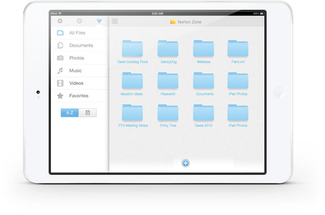This screenshot has height=215, width=325.
Task: Select the filter funnel icon
Action: [99, 21]
